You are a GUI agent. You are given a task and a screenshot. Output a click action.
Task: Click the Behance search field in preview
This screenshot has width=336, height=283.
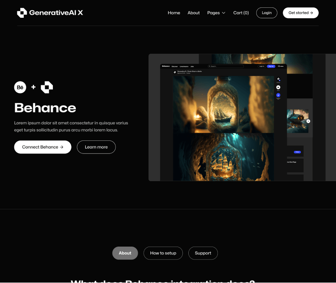point(226,66)
